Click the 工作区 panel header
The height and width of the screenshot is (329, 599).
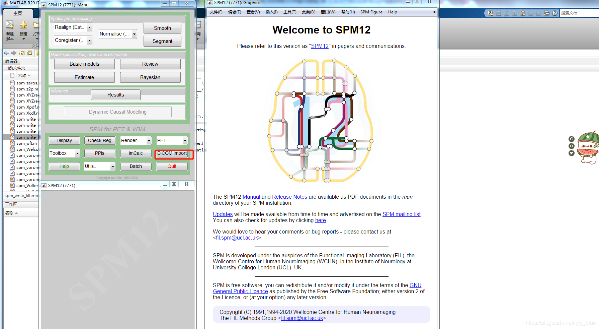pyautogui.click(x=20, y=204)
